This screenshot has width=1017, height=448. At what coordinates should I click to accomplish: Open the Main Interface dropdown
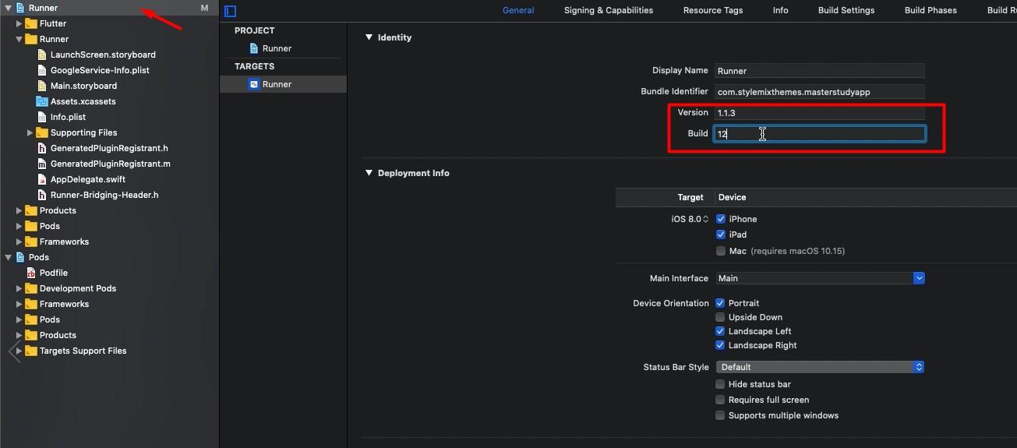(919, 278)
